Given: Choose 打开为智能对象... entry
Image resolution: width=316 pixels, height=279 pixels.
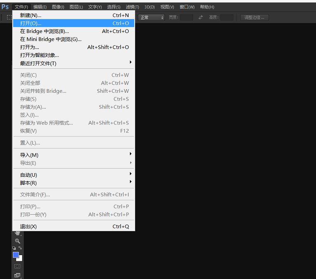Looking at the screenshot, I should pyautogui.click(x=73, y=55).
